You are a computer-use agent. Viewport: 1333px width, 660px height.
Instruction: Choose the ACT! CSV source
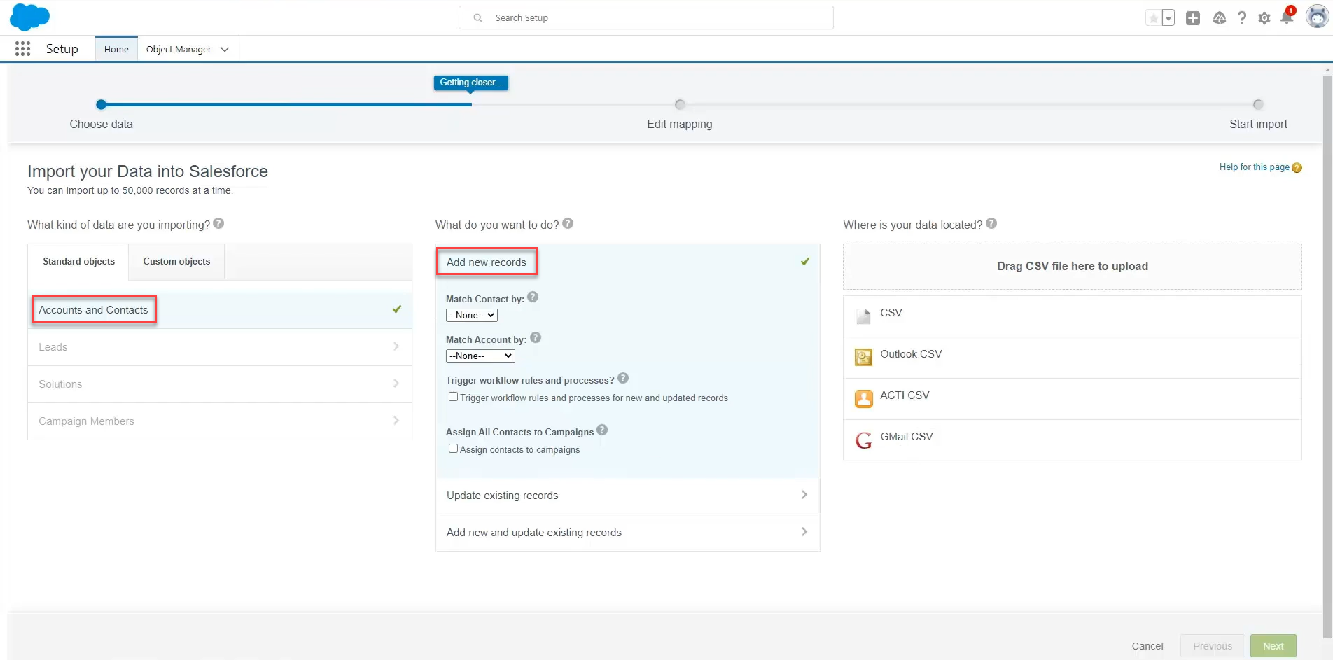pyautogui.click(x=1072, y=399)
